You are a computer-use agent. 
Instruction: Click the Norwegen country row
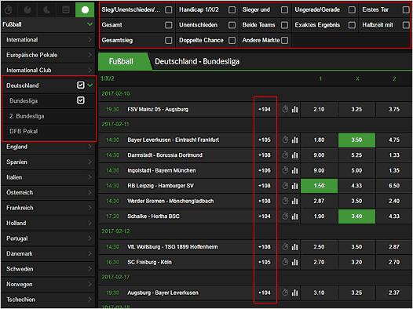pos(48,284)
